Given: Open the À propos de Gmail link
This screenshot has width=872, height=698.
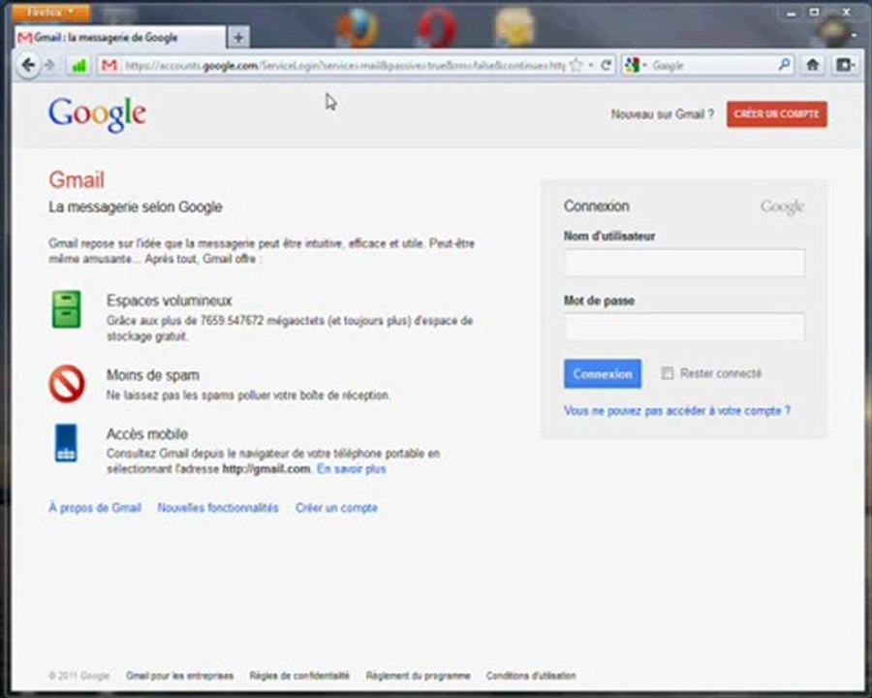Looking at the screenshot, I should [95, 508].
